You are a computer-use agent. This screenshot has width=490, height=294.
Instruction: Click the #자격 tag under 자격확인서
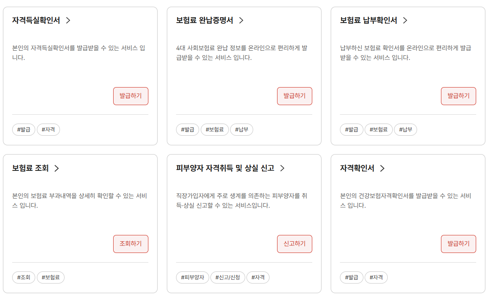[377, 277]
